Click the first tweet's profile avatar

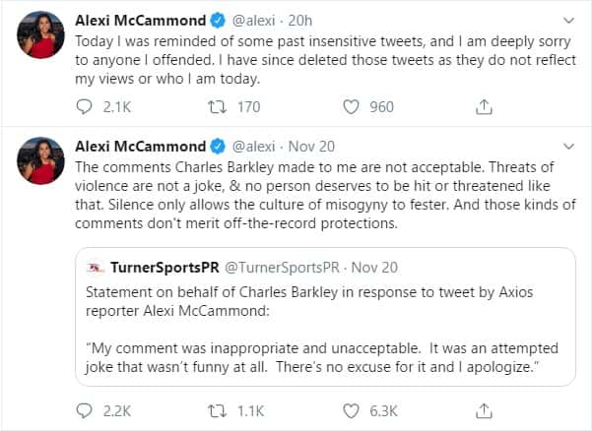(40, 34)
